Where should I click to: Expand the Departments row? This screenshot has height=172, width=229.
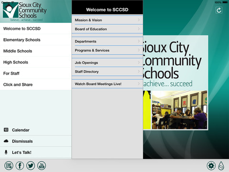pyautogui.click(x=107, y=41)
